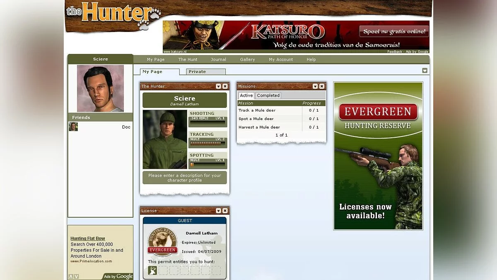Click the Mission column header
This screenshot has width=497, height=280.
[x=246, y=103]
